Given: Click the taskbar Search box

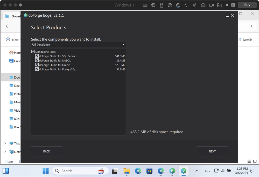Looking at the screenshot, I should coord(81,171).
